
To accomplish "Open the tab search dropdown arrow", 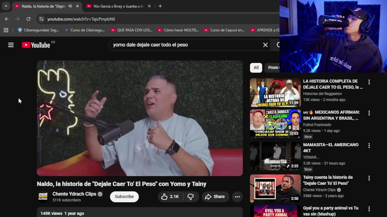I will (6, 6).
